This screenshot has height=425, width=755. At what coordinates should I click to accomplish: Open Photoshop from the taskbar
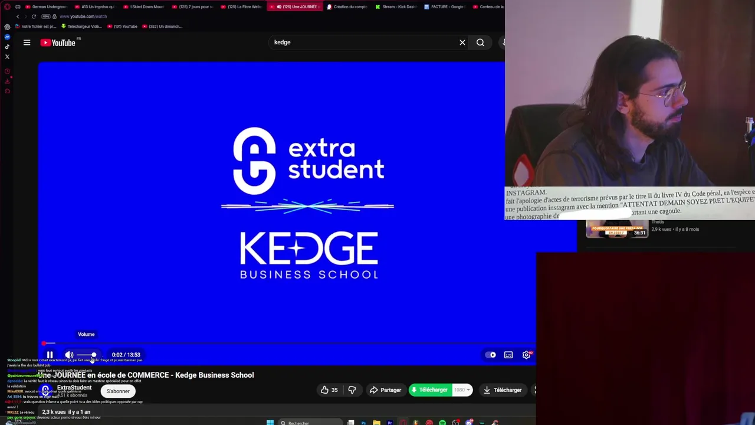pos(363,423)
